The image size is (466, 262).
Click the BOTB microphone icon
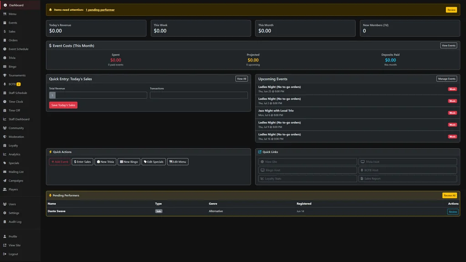coord(5,84)
